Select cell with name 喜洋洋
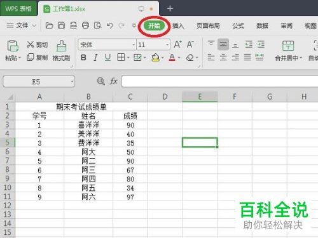The height and width of the screenshot is (238, 318). point(88,125)
